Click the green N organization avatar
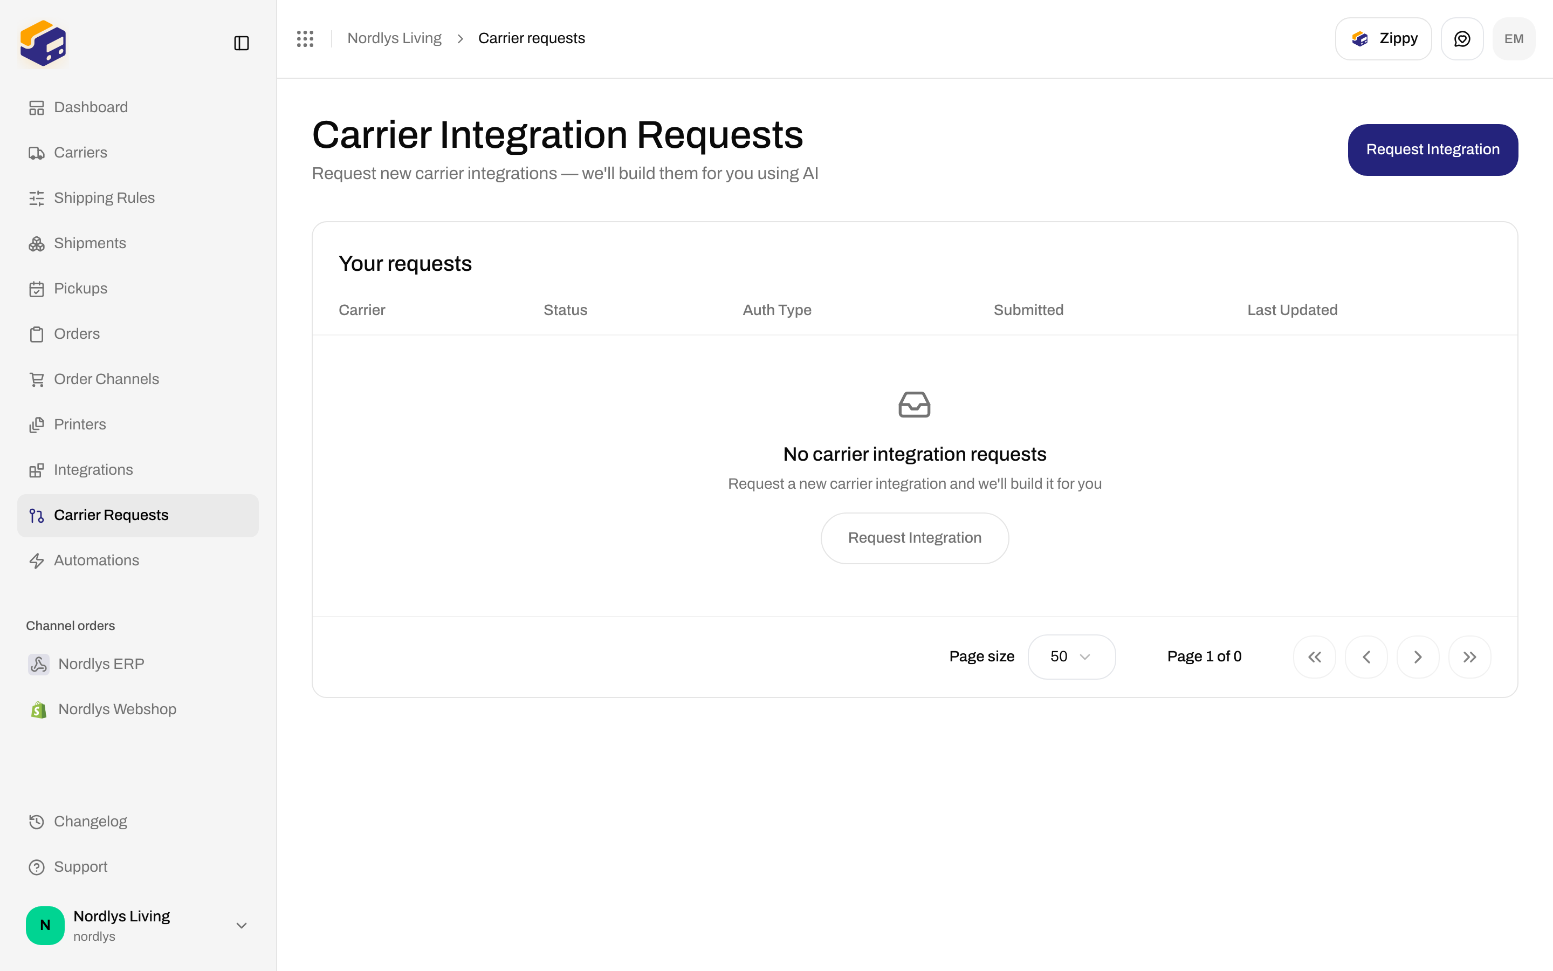This screenshot has height=971, width=1553. [45, 925]
